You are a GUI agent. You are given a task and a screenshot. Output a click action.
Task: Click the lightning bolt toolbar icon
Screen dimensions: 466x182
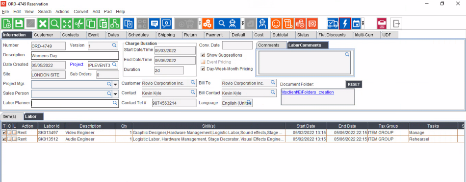click(345, 23)
